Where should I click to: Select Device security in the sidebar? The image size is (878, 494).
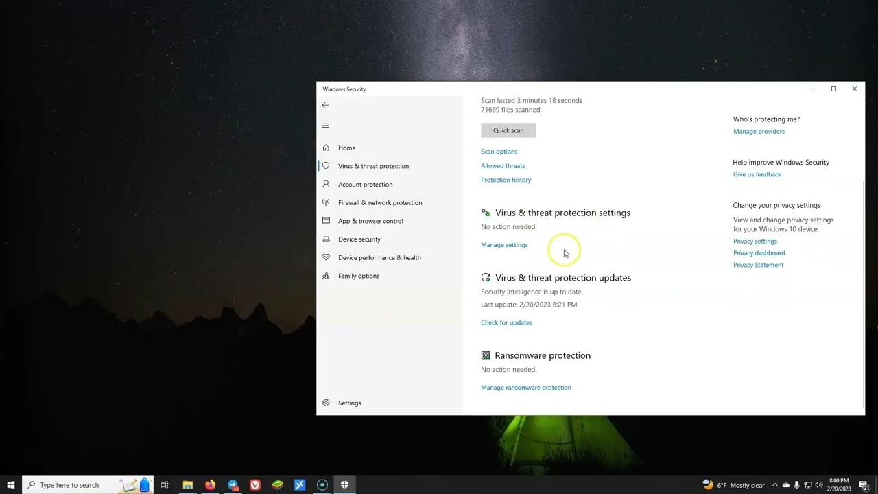(359, 239)
